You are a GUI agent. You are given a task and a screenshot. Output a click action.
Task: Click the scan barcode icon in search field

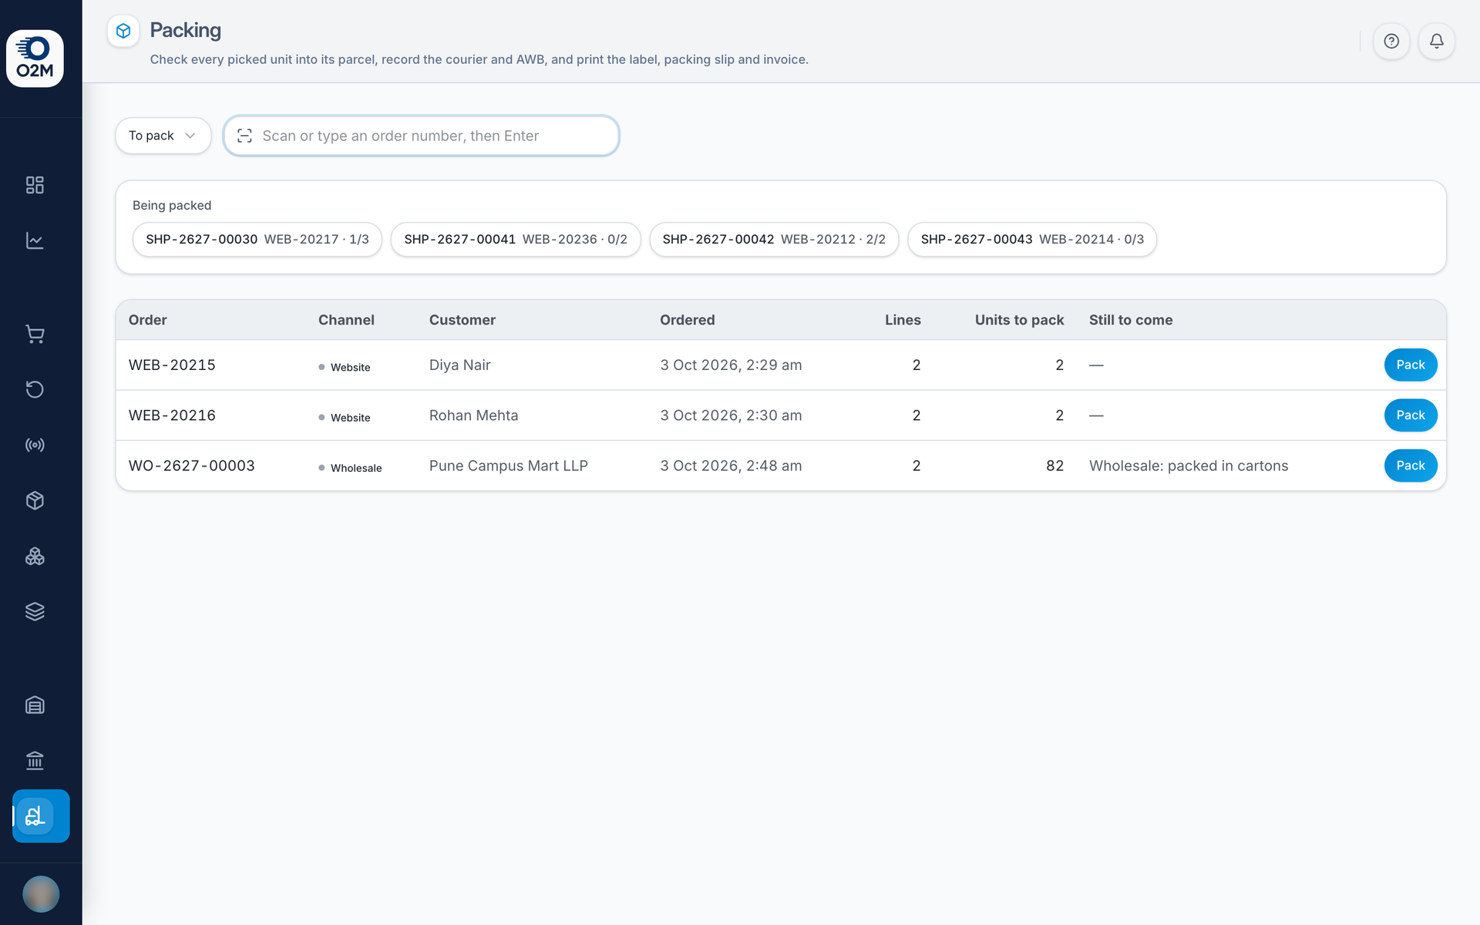pyautogui.click(x=244, y=136)
